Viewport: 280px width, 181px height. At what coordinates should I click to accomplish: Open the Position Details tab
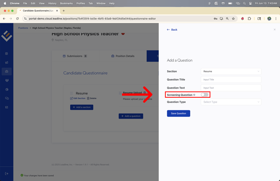(123, 56)
